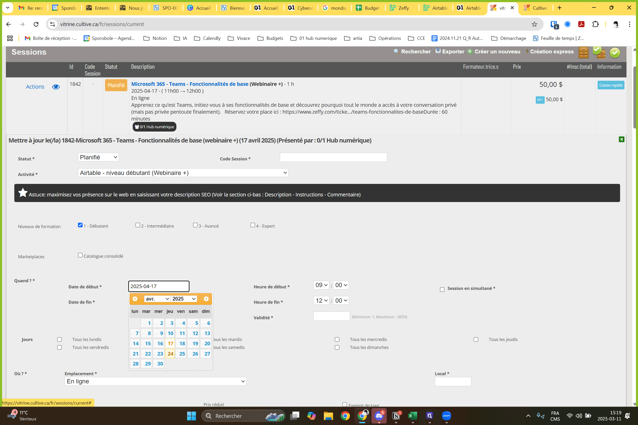638x425 pixels.
Task: Click Exporter in the Sessions header
Action: pos(450,52)
